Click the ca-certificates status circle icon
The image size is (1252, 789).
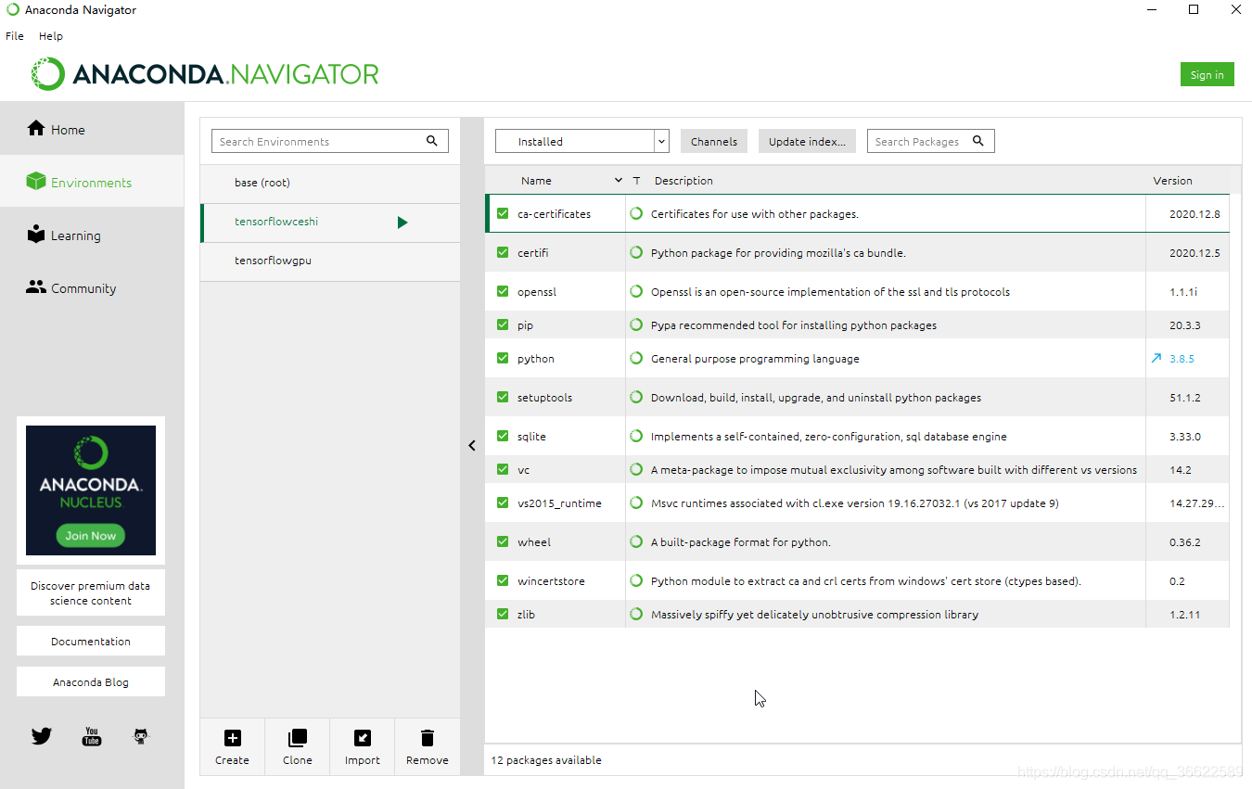[636, 214]
